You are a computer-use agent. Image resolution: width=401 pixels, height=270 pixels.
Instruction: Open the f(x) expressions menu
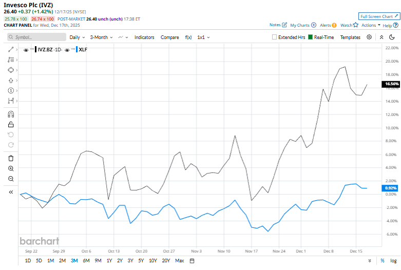click(x=188, y=37)
